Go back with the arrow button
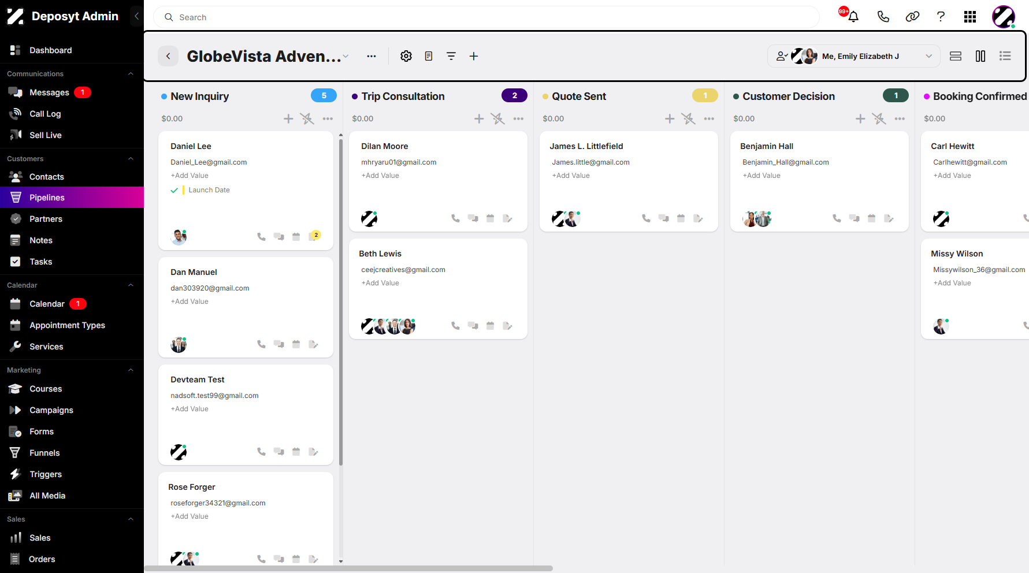 [x=168, y=56]
